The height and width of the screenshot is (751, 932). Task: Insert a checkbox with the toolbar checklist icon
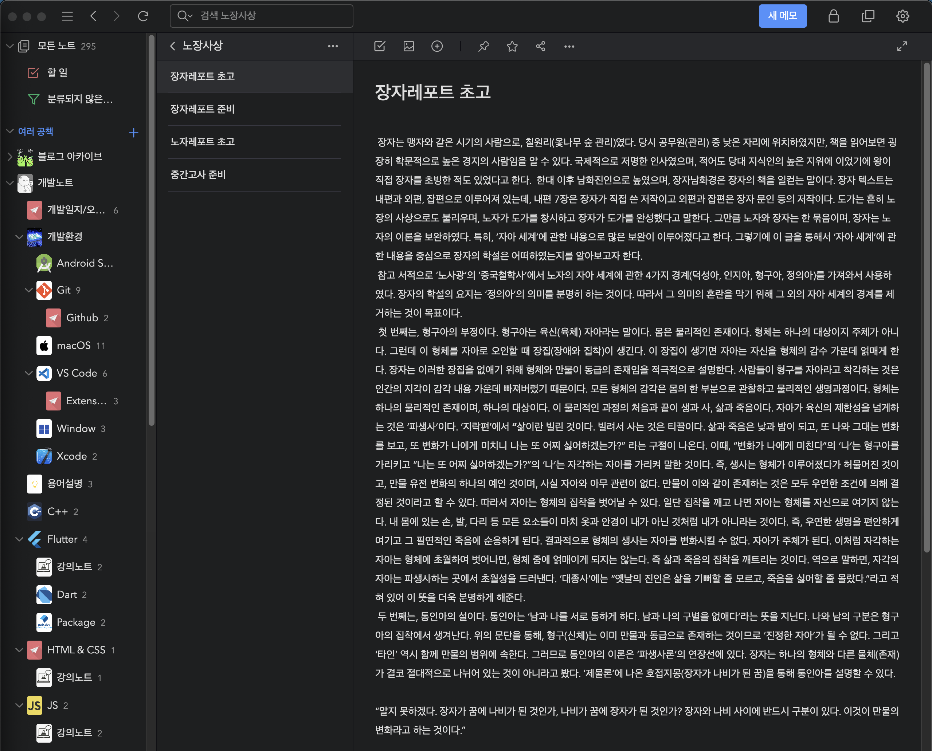pyautogui.click(x=379, y=46)
